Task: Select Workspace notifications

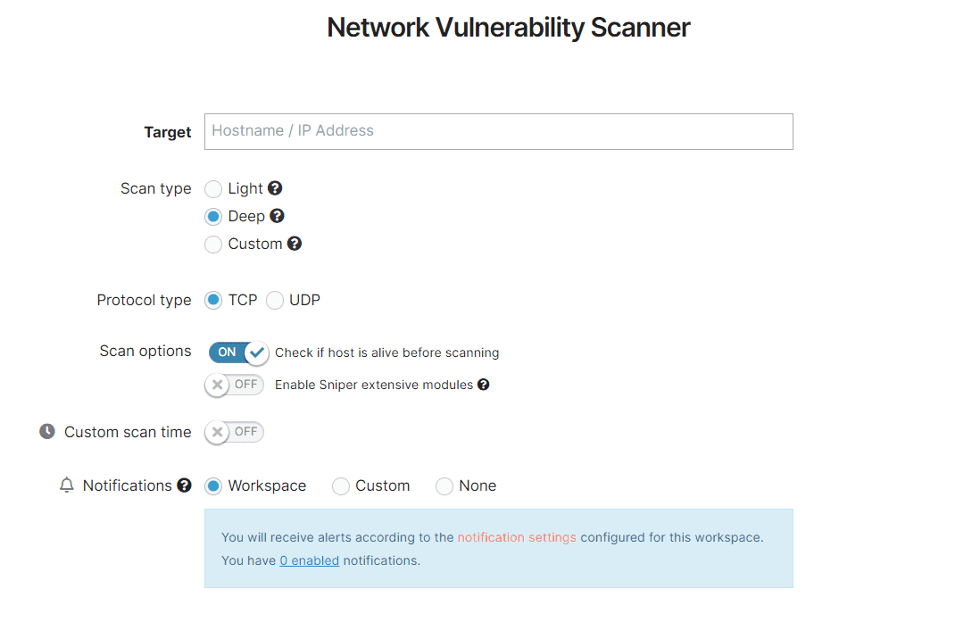Action: click(213, 485)
